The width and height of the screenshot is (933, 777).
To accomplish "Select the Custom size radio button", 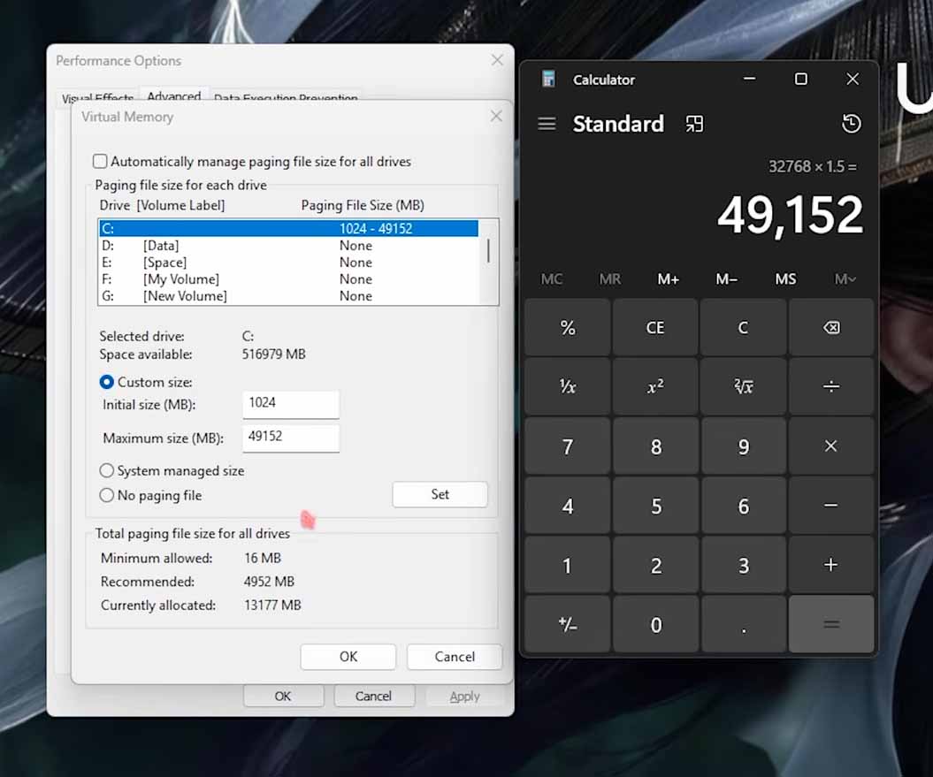I will 106,382.
